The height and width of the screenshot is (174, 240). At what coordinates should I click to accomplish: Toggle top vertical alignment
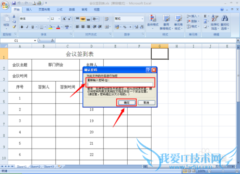(77, 19)
